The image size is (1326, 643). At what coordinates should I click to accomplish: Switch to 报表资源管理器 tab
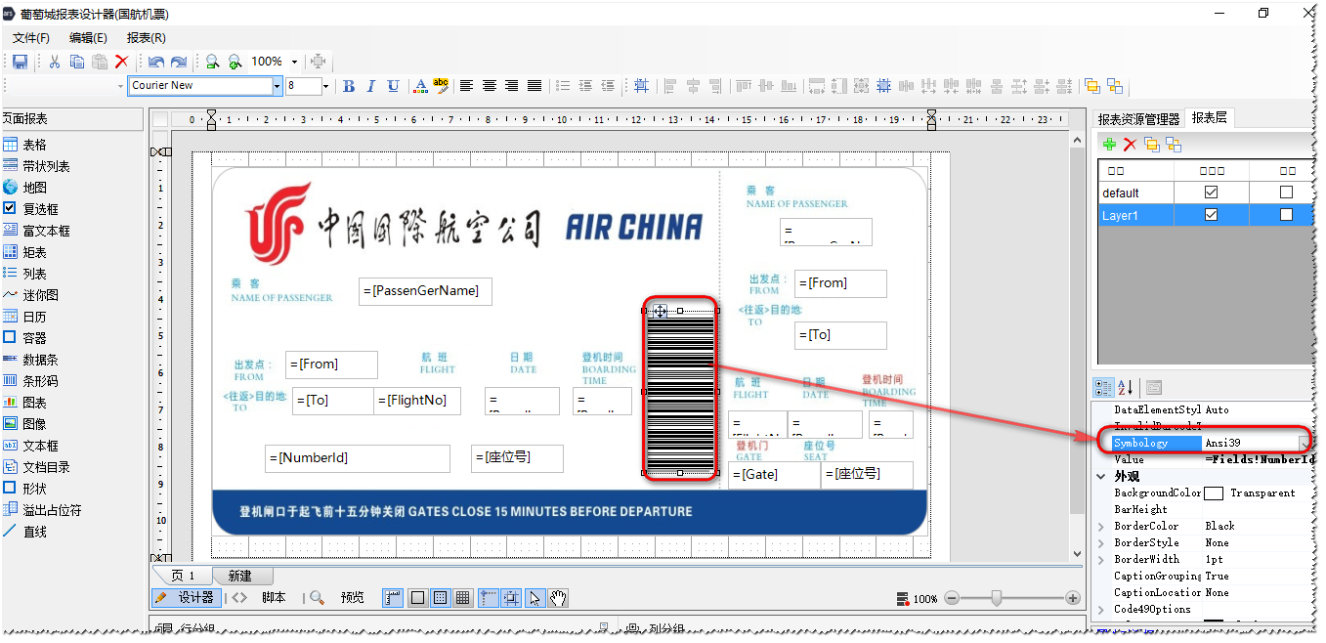pyautogui.click(x=1138, y=118)
